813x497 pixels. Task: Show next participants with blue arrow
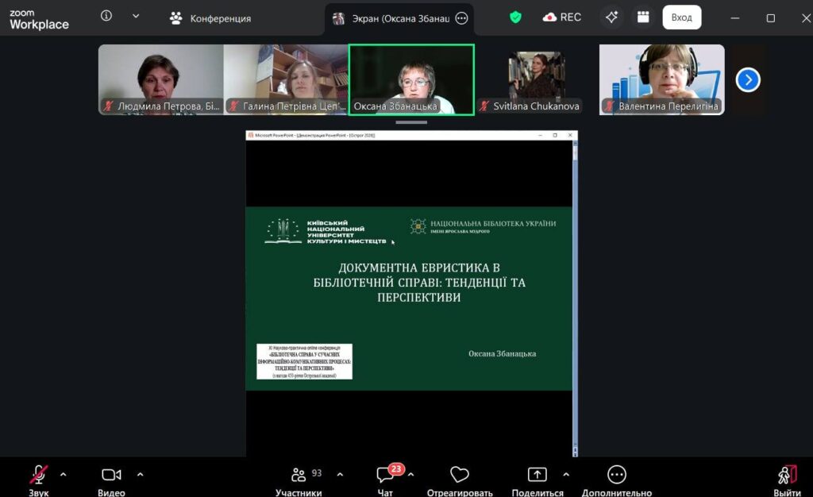coord(748,80)
